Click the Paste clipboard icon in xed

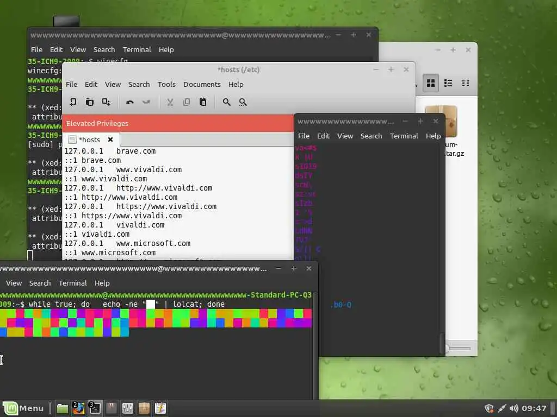click(x=203, y=102)
